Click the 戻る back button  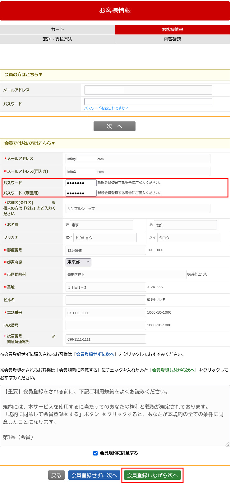click(x=56, y=475)
